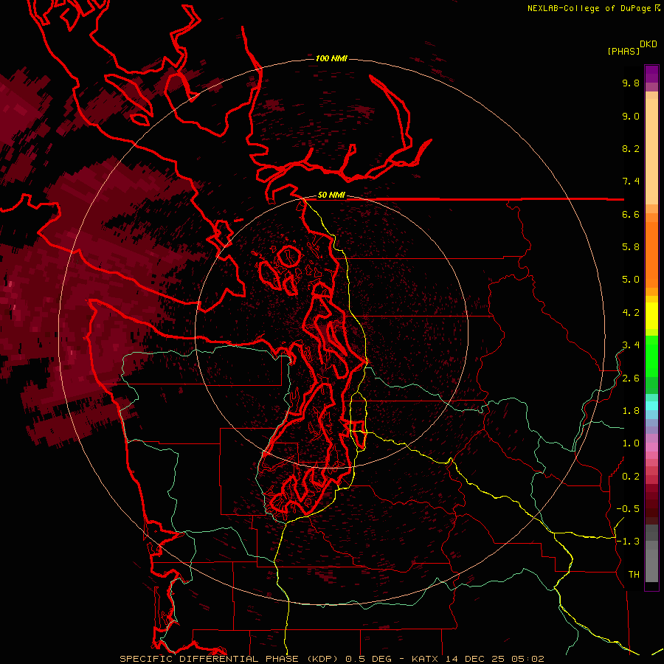Select the 50 NMI range ring label
The image size is (664, 664).
[x=331, y=196]
